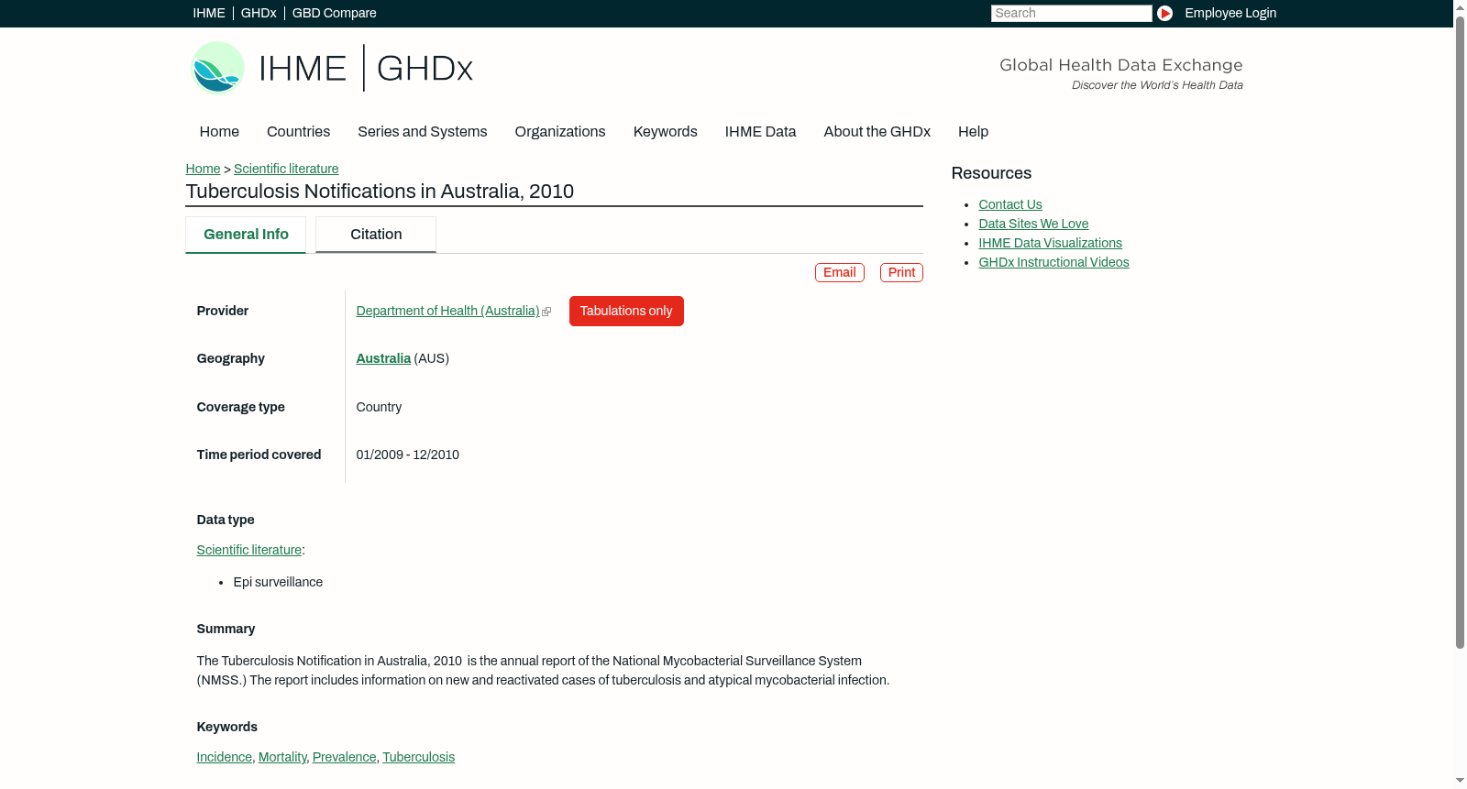Screen dimensions: 1467x789
Task: Open the Organizations menu
Action: click(559, 131)
